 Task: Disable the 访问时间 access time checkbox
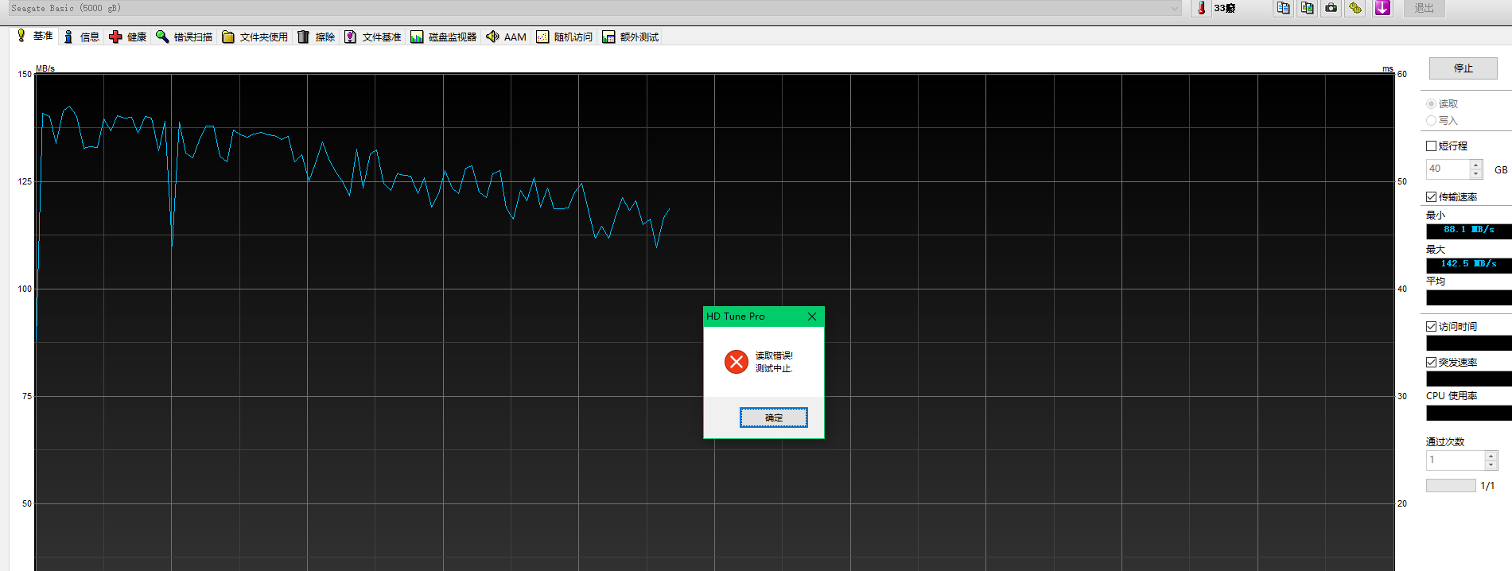1431,327
